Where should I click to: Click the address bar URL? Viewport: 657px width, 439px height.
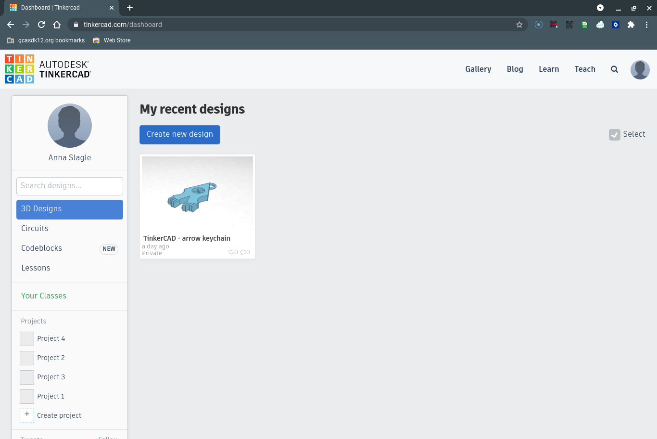(x=123, y=25)
